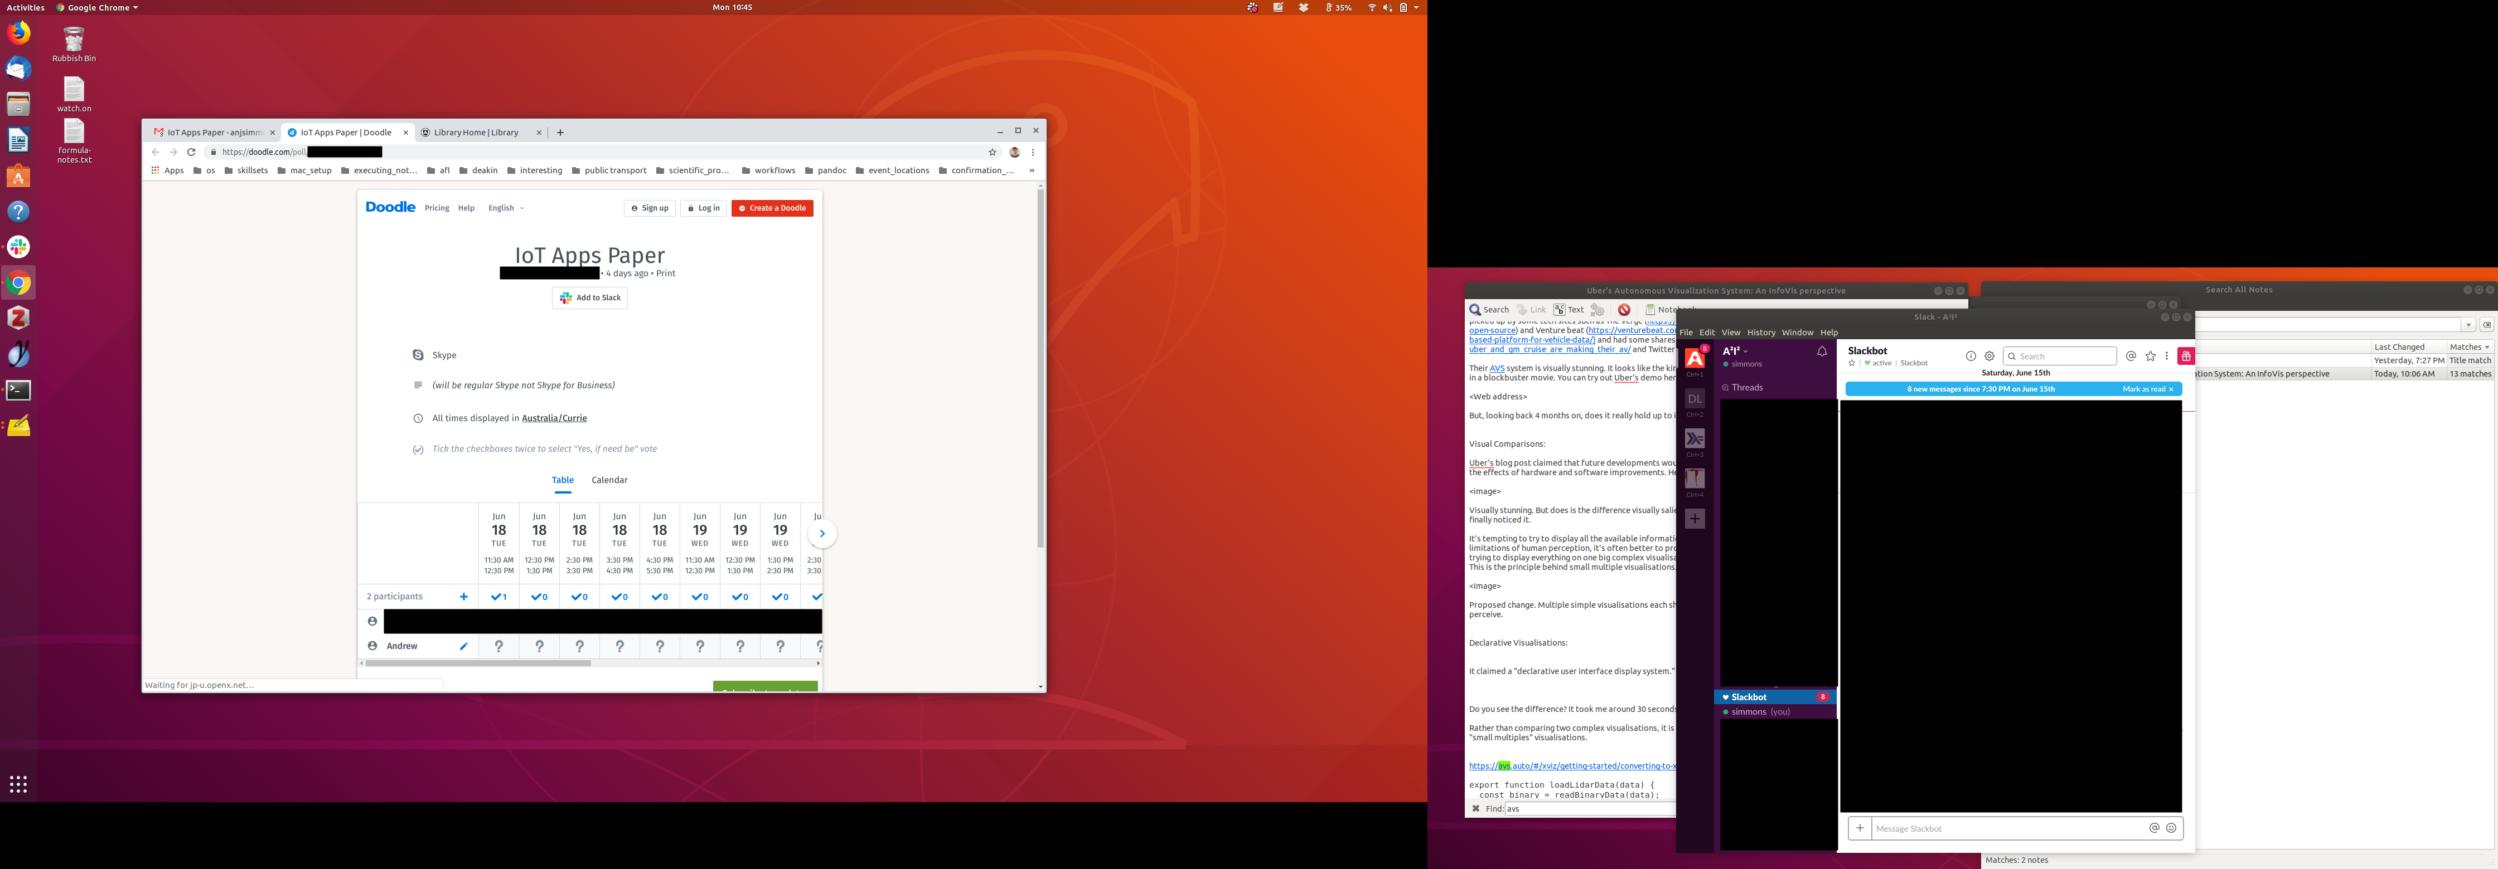This screenshot has width=2498, height=869.
Task: Toggle Andrew's vote for Jun 18 11:30 AM
Action: coord(500,646)
